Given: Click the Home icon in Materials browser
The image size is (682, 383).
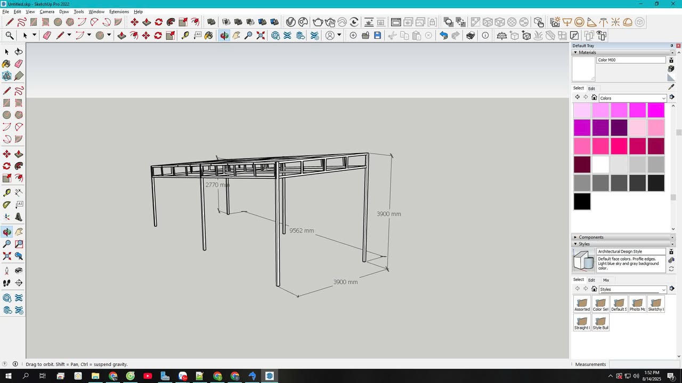Looking at the screenshot, I should (x=594, y=98).
